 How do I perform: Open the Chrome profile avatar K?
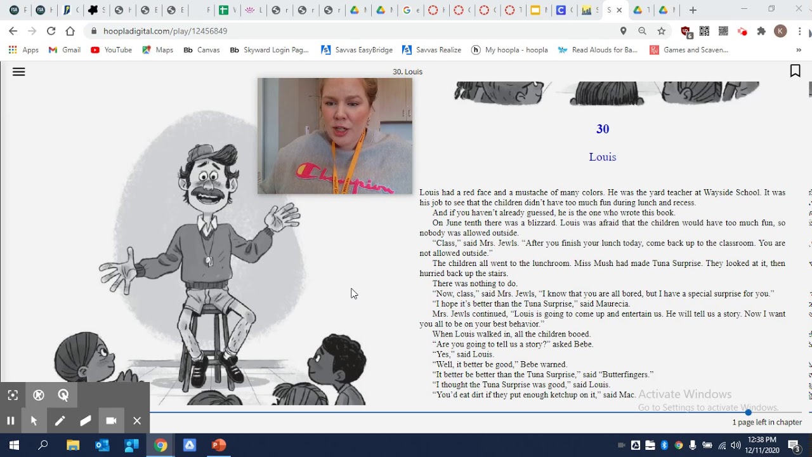click(780, 31)
